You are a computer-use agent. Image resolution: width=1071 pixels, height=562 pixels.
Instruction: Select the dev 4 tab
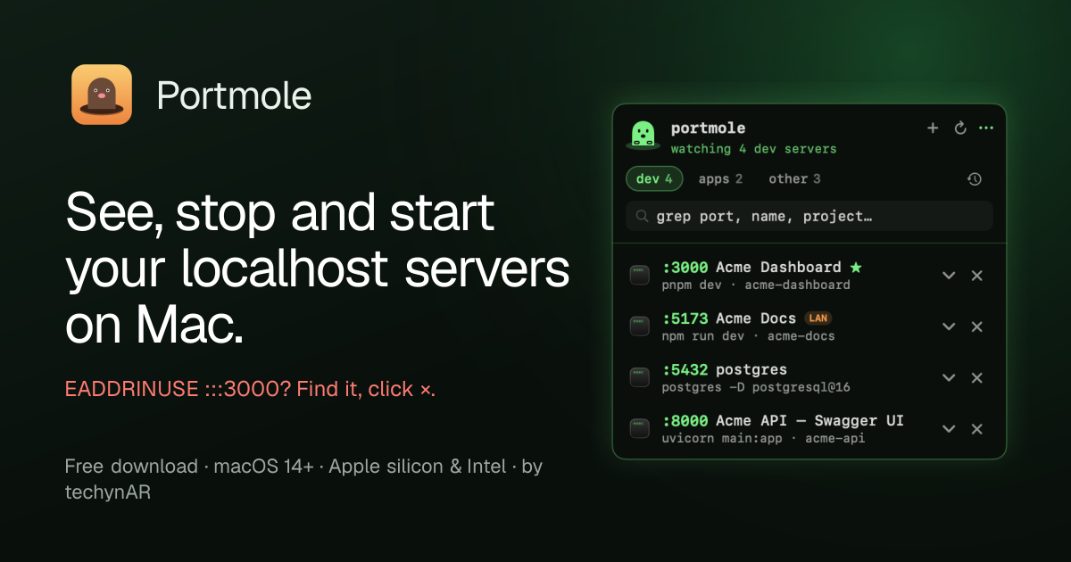(x=654, y=178)
